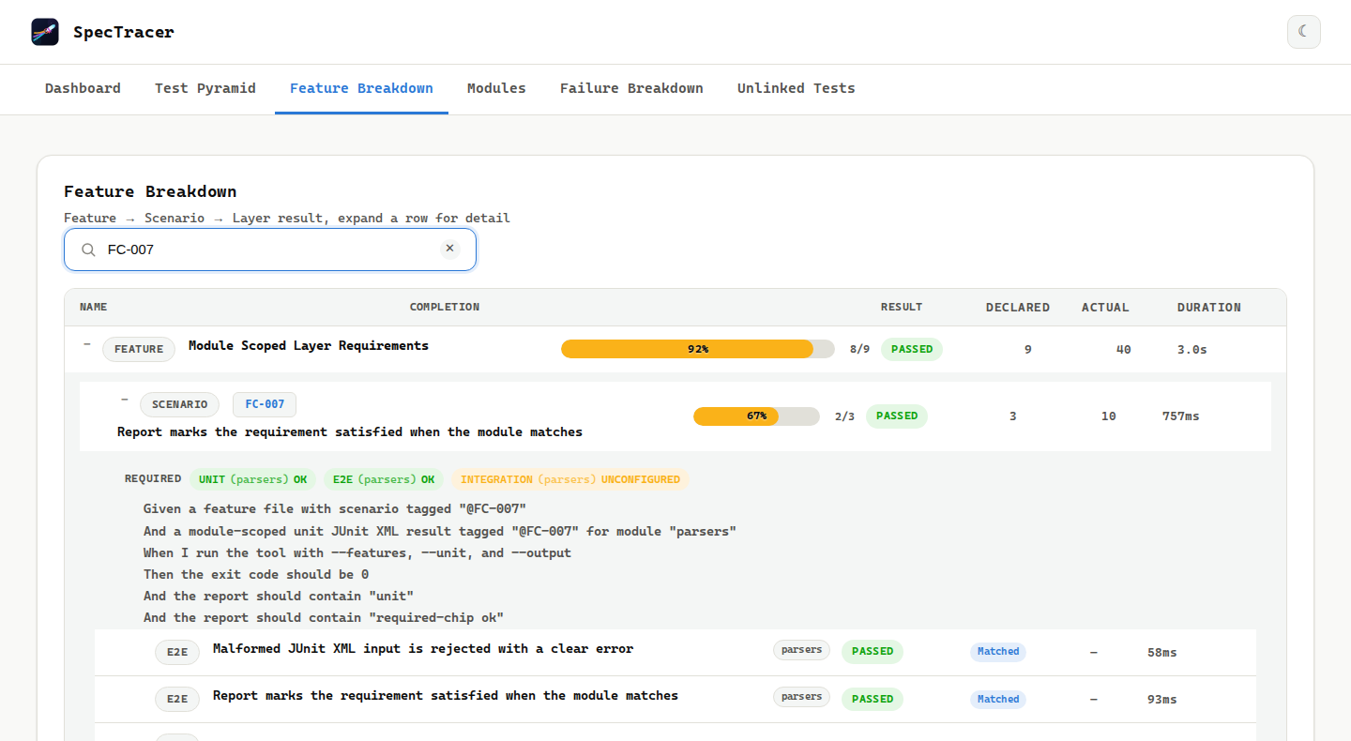Clear the FC-007 search with the X icon
Image resolution: width=1351 pixels, height=741 pixels.
(449, 249)
